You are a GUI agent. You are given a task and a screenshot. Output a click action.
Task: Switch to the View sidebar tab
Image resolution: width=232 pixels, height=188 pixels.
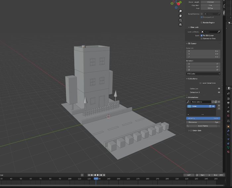point(224,12)
